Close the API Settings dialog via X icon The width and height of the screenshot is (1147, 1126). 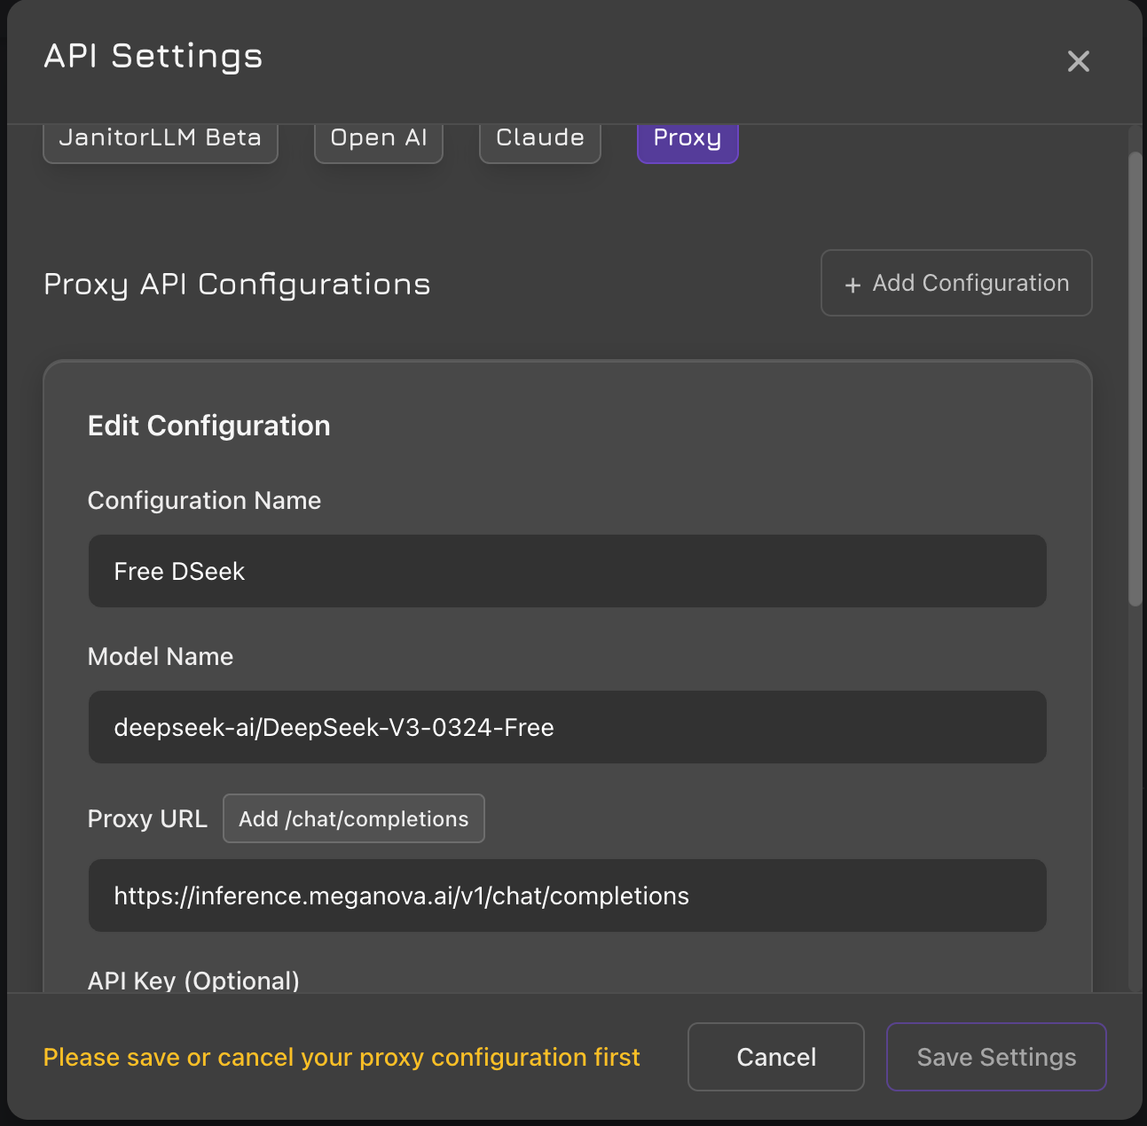pyautogui.click(x=1078, y=60)
